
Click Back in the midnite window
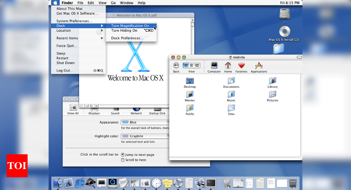176,67
